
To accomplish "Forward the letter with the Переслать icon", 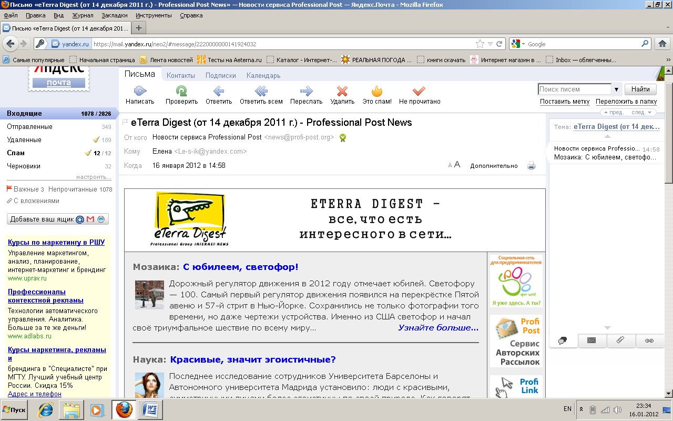I will click(306, 91).
